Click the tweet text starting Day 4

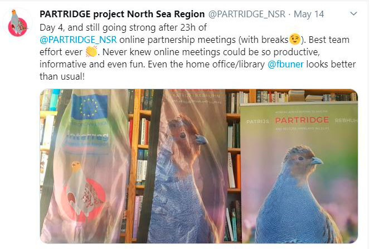[x=197, y=52]
